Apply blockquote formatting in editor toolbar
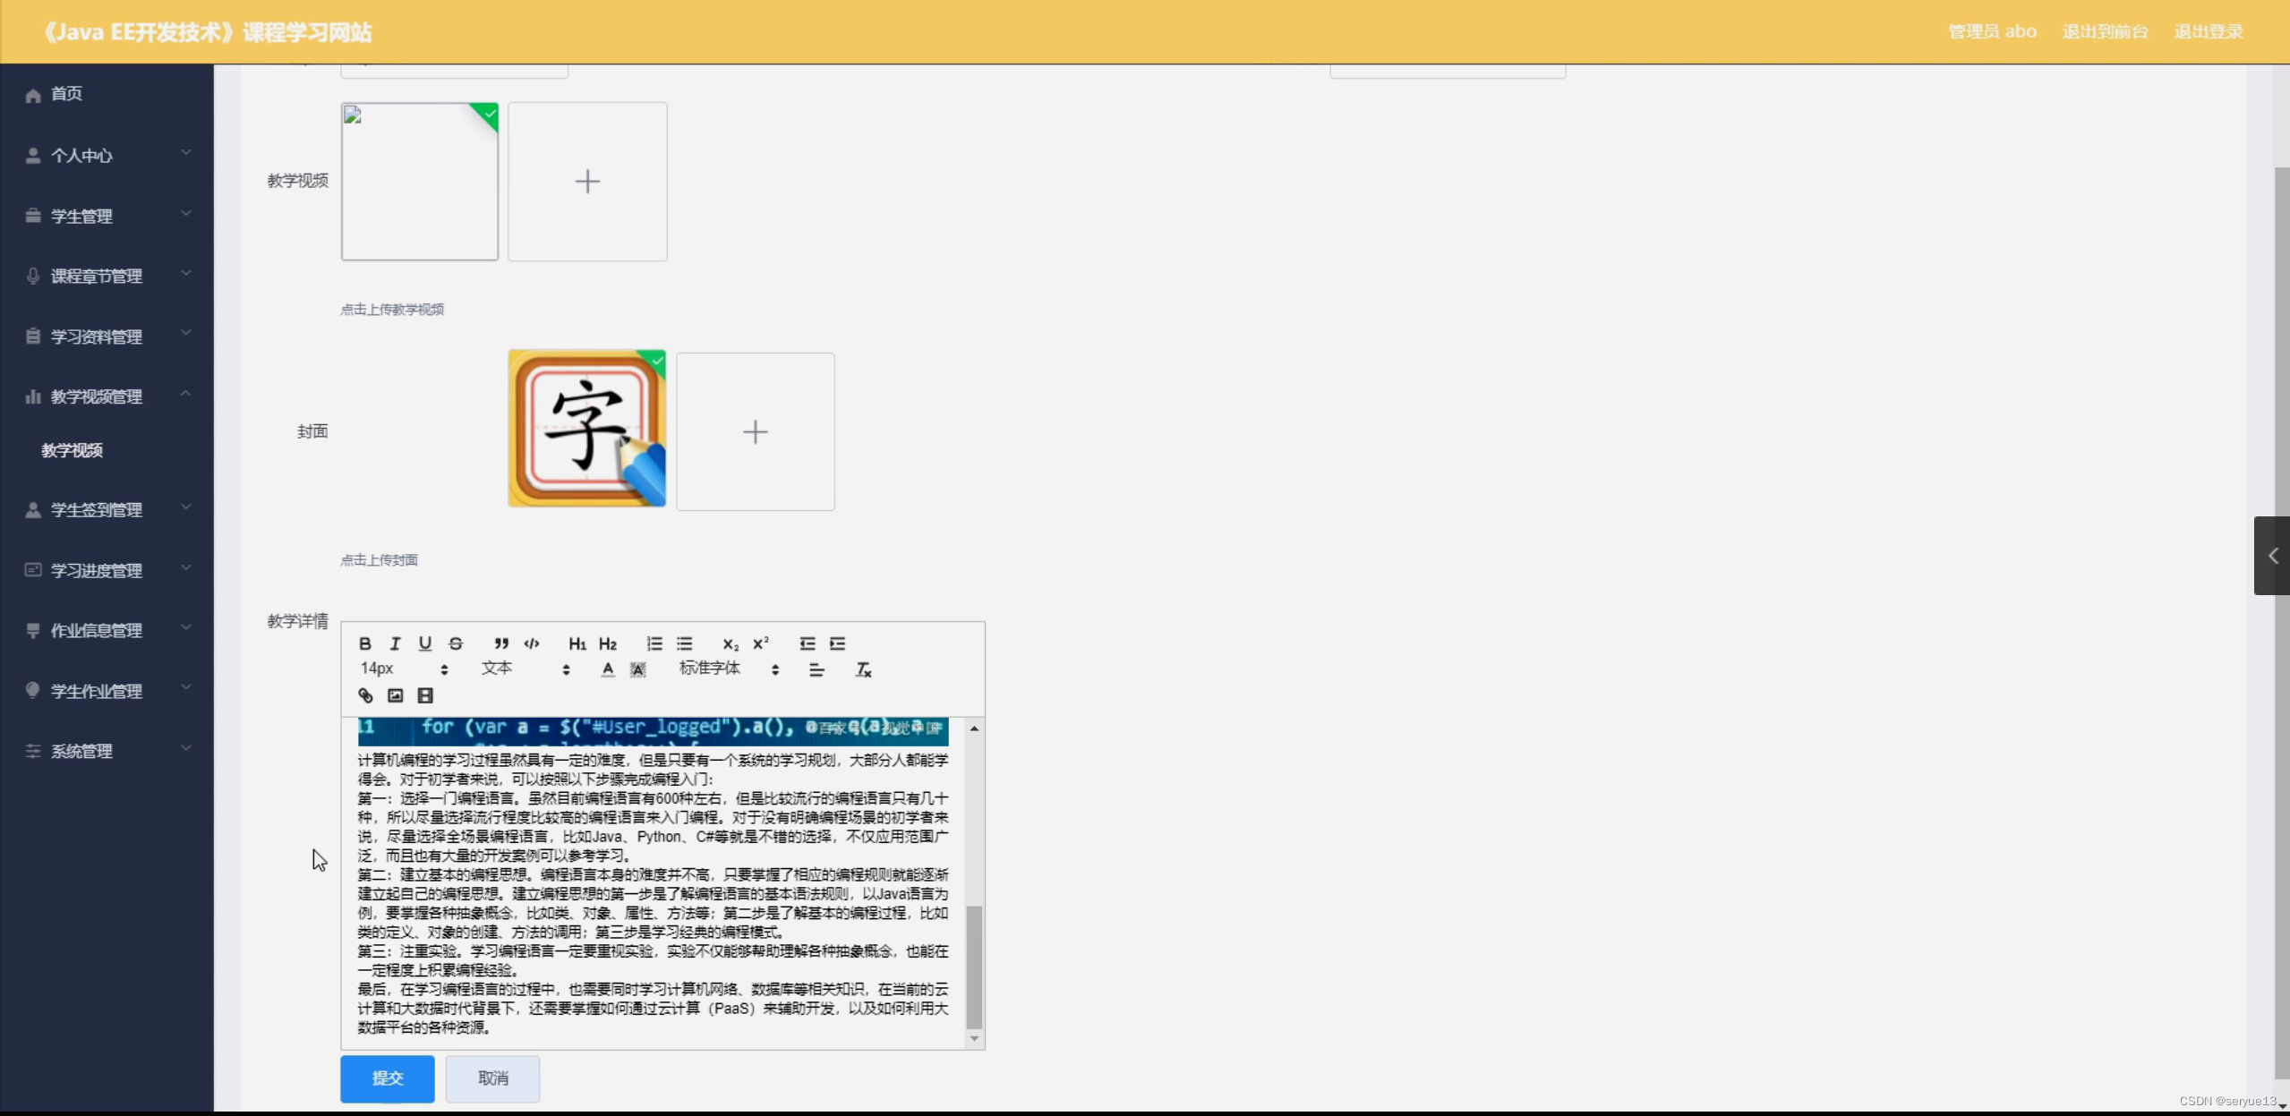Screen dimensions: 2290x1116 tap(501, 643)
